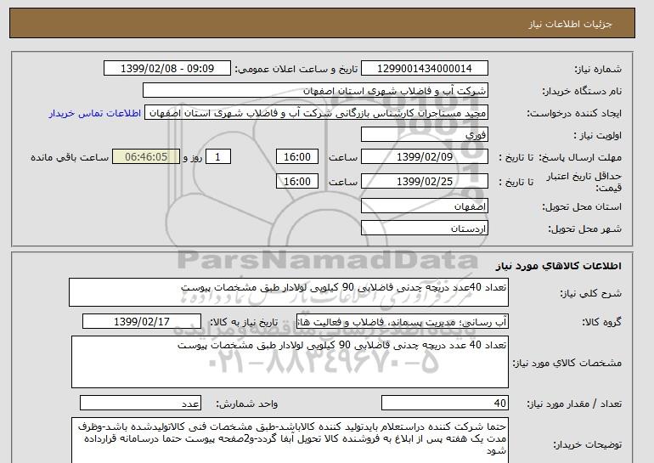Click the ایجاد کننده درخواست field
Viewport: 654px width, 463px height.
click(316, 113)
